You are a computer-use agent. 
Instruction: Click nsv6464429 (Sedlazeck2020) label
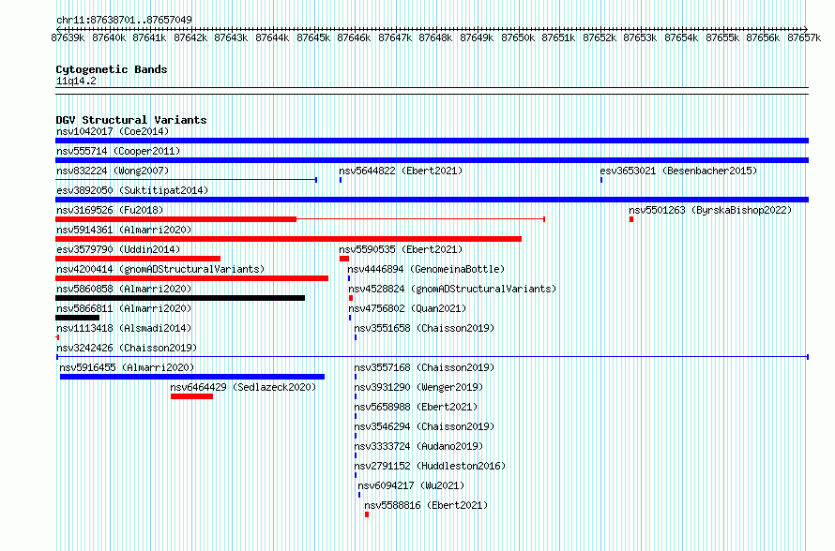243,387
